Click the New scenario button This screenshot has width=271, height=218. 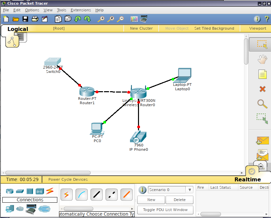pos(151,200)
